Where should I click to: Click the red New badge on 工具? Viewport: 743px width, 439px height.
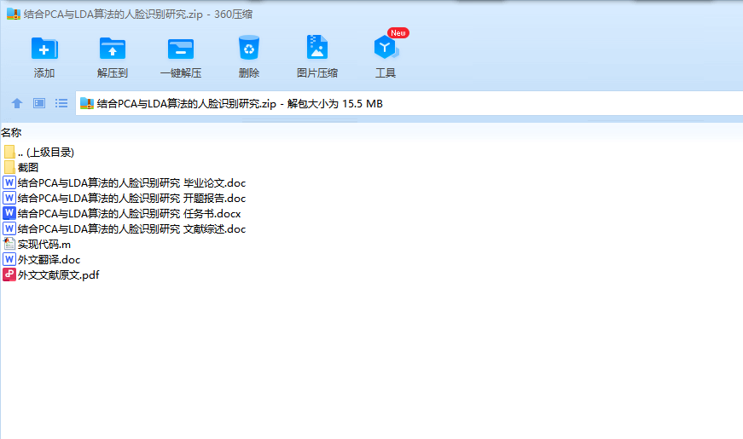tap(398, 32)
